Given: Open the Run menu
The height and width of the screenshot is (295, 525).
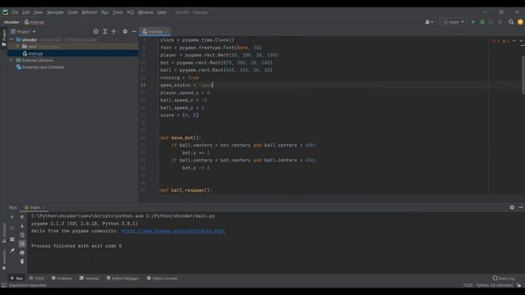Looking at the screenshot, I should pos(105,12).
